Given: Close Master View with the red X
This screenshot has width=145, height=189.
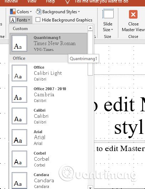Looking at the screenshot, I should click(133, 14).
